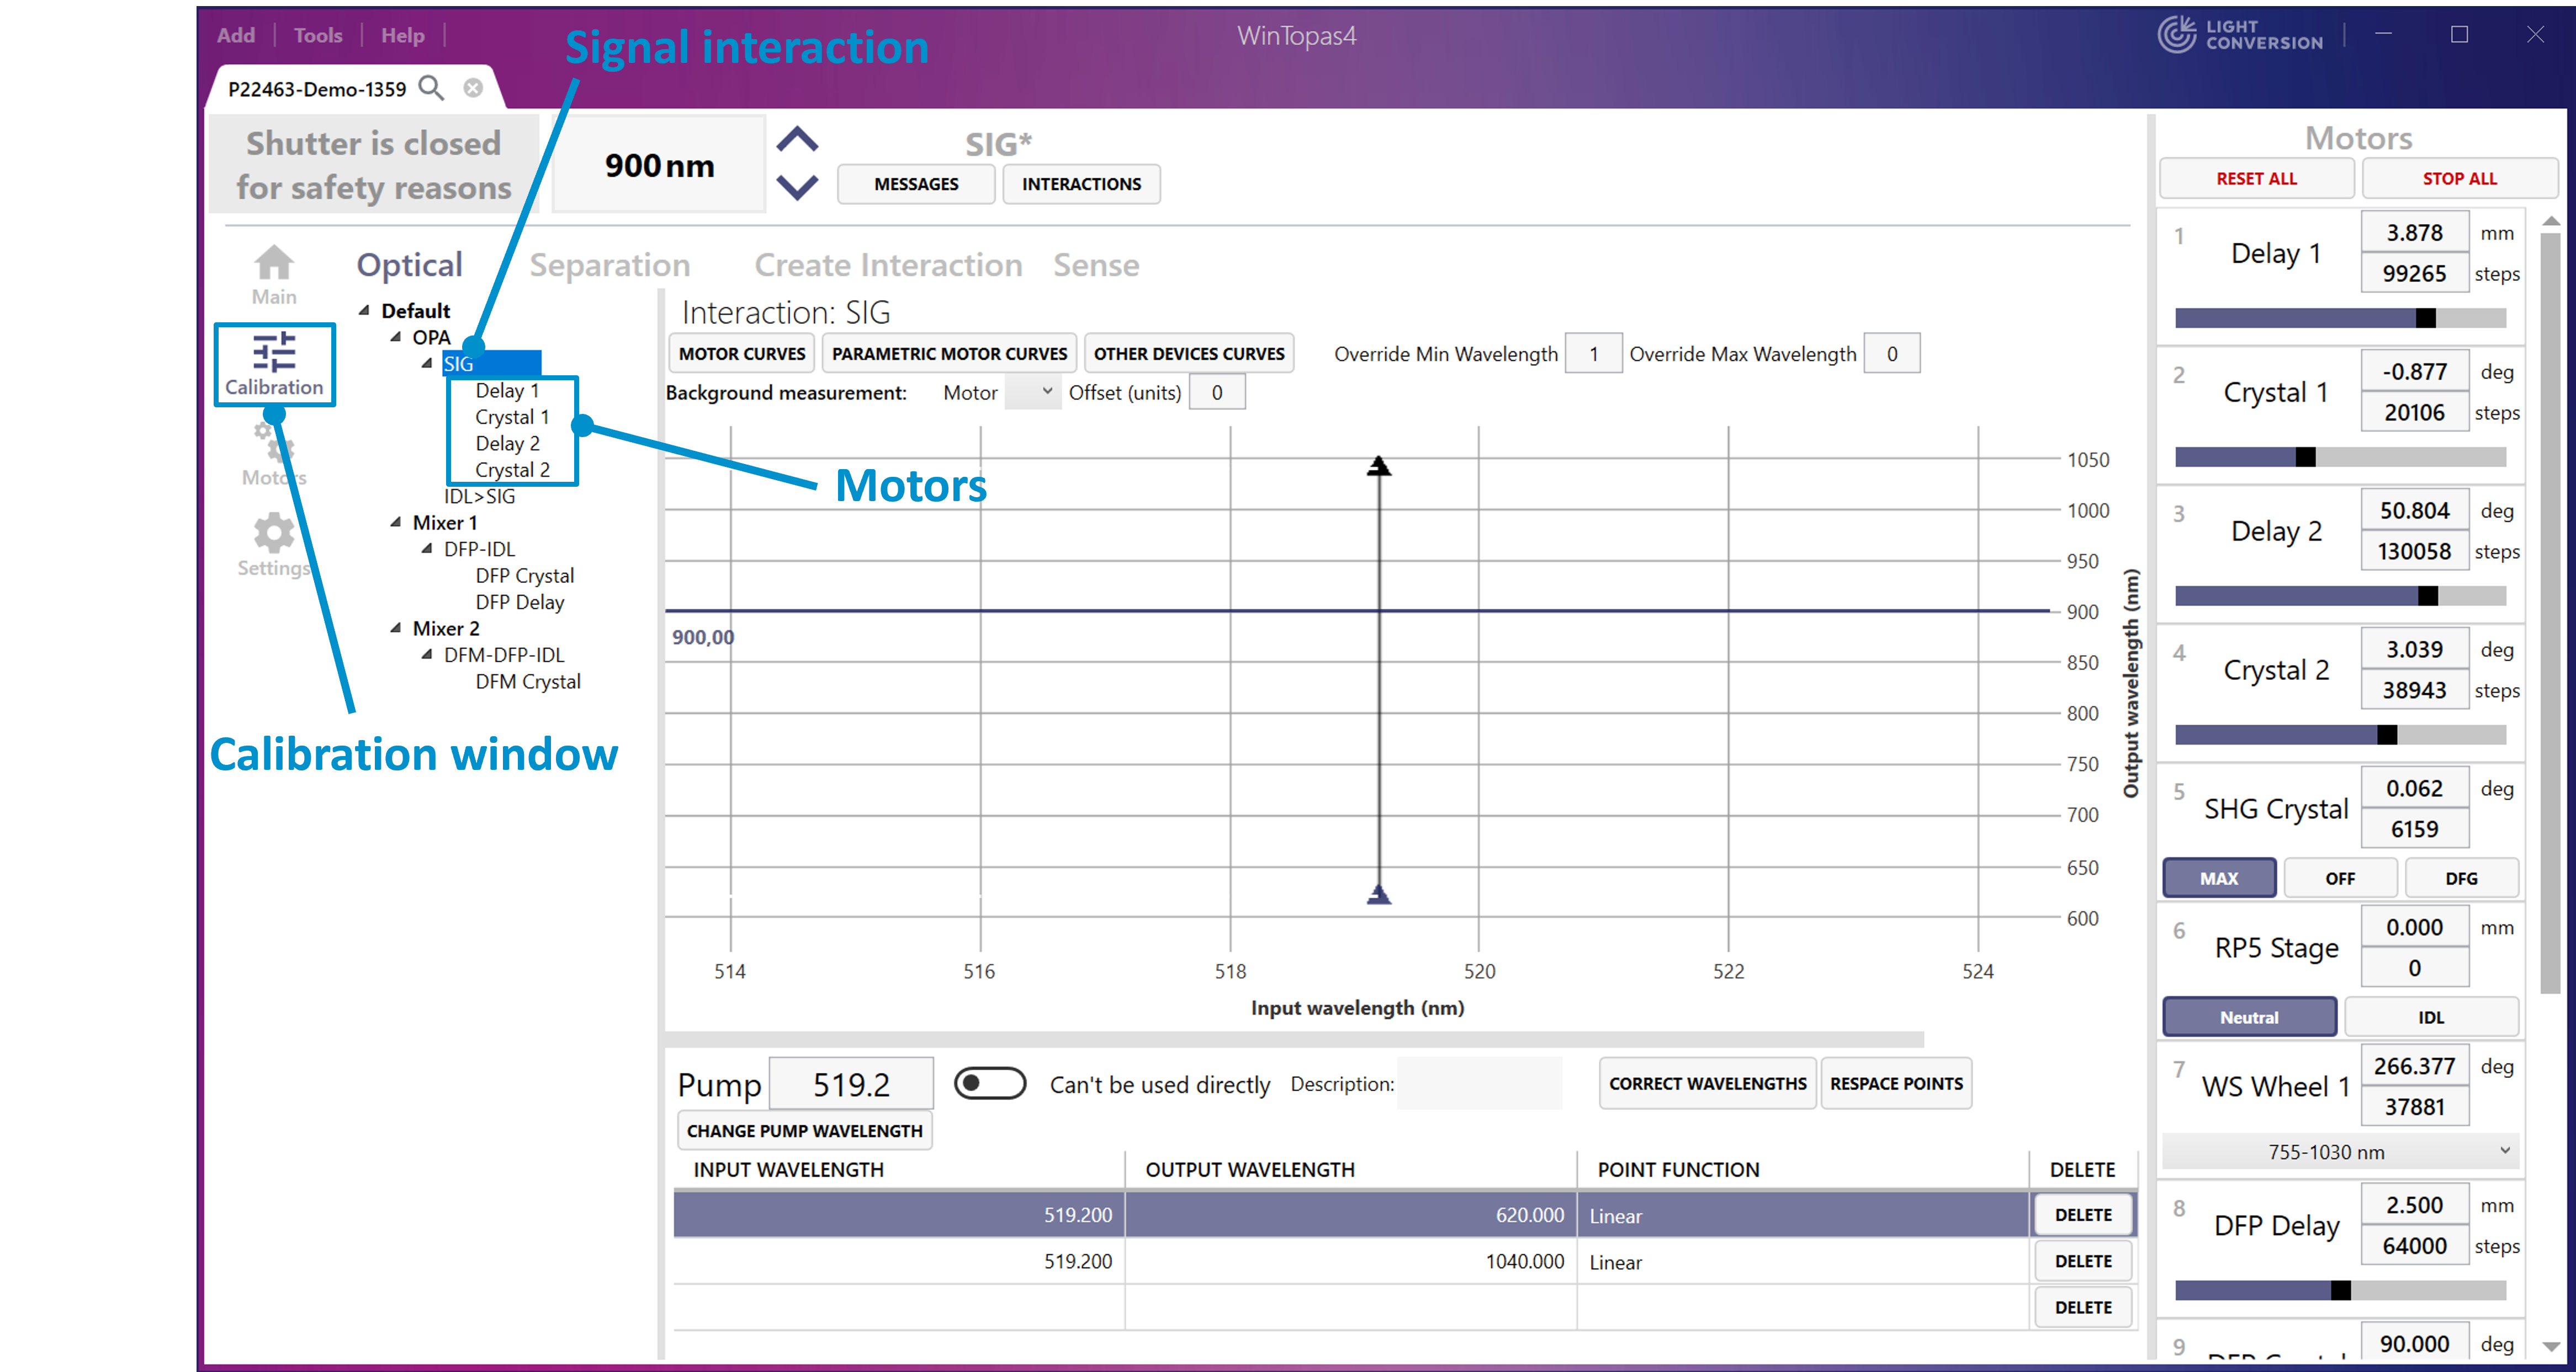The width and height of the screenshot is (2576, 1372).
Task: Switch to the Separation tab
Action: pos(610,265)
